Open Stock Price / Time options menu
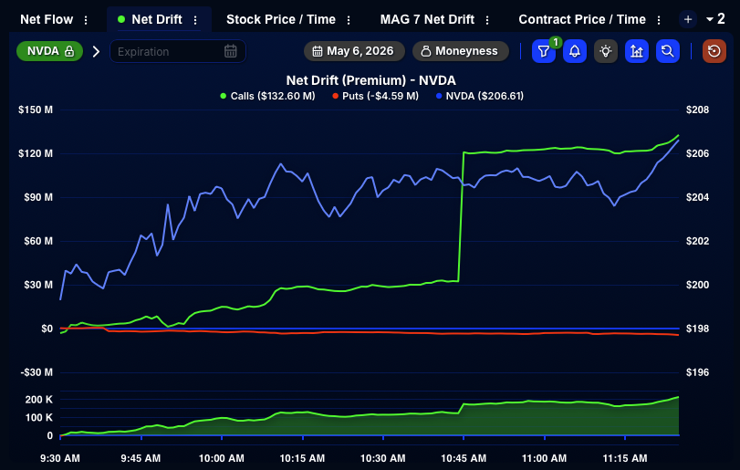The image size is (740, 470). 349,20
